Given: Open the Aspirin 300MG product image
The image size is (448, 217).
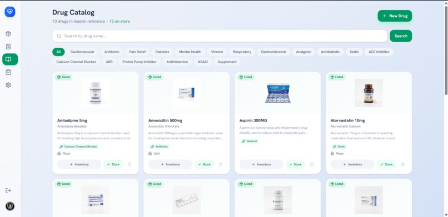Looking at the screenshot, I should click(278, 93).
